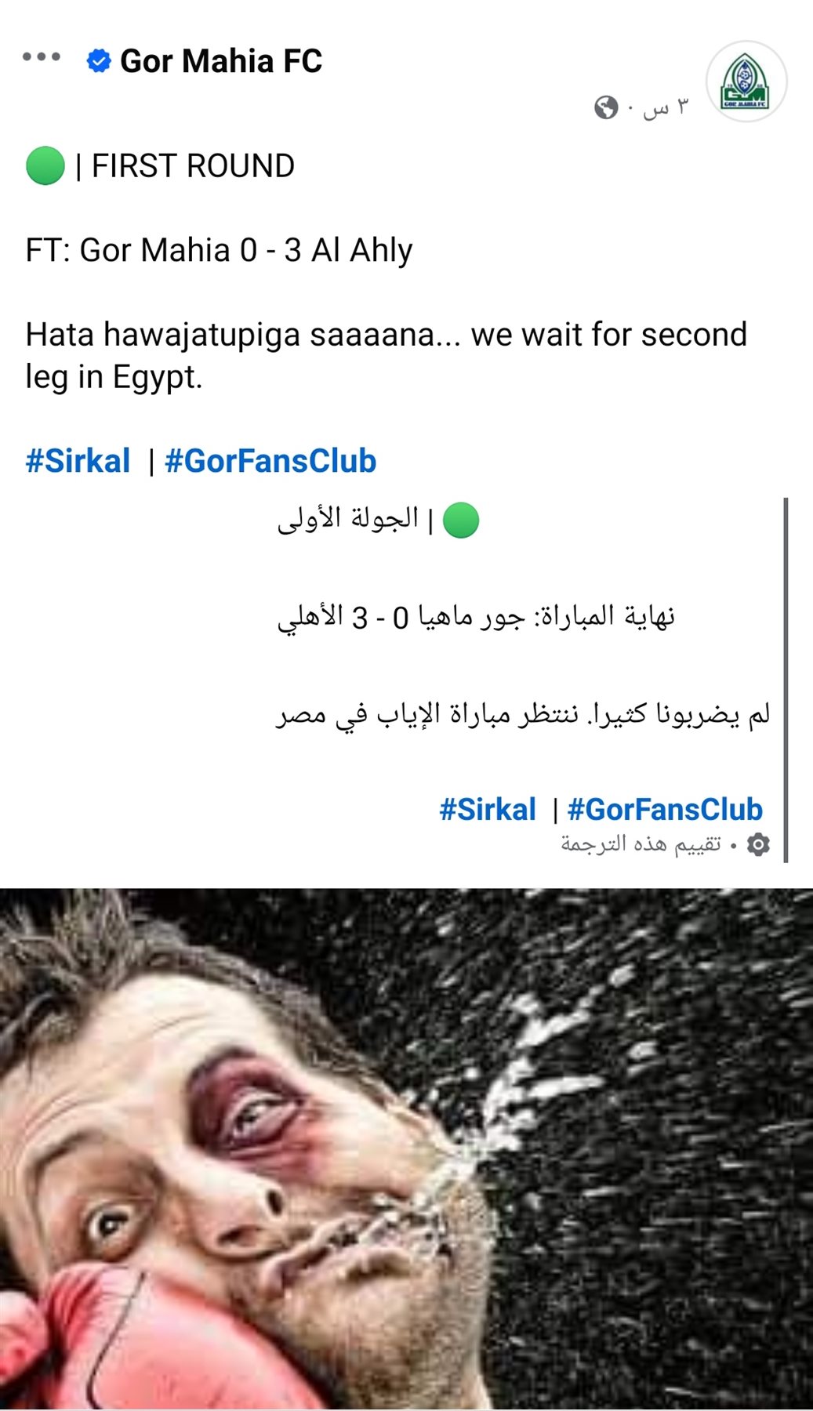Viewport: 813px width, 1411px height.
Task: Open #GorFansClub hashtag in translated text
Action: (x=665, y=809)
